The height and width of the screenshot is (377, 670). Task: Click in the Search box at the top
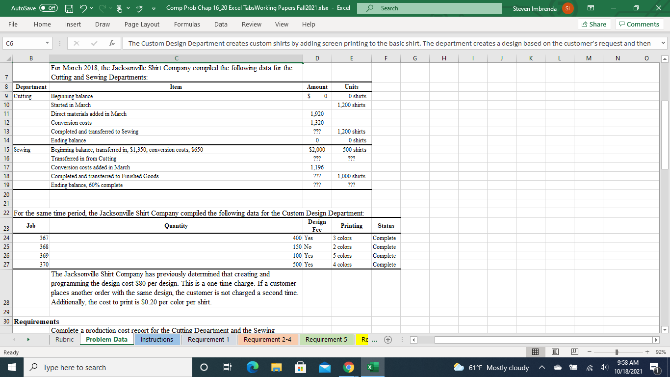pyautogui.click(x=429, y=8)
